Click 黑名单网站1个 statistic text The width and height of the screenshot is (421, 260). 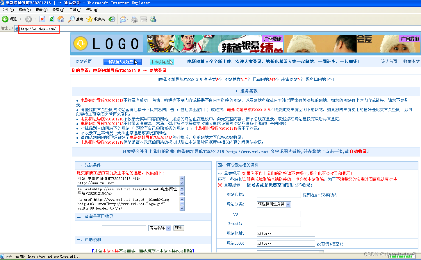(319, 79)
